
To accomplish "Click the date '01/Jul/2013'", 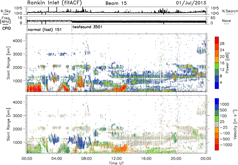I will click(191, 3).
